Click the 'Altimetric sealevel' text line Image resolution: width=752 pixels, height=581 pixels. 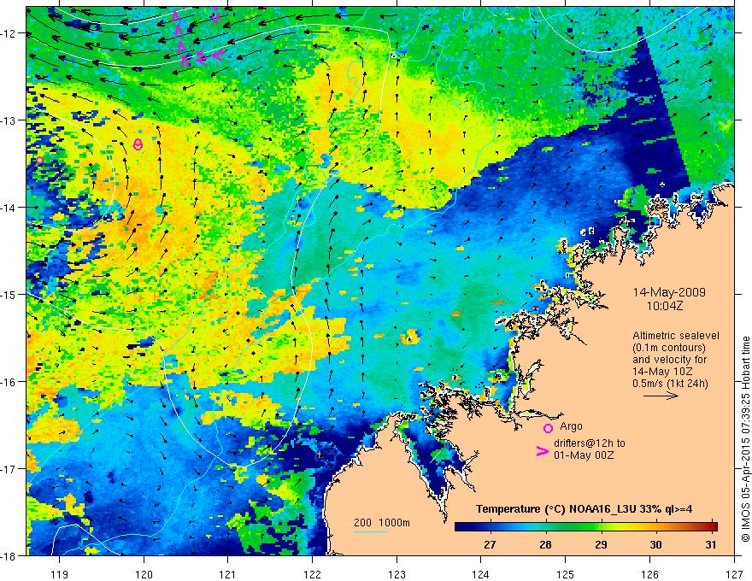point(676,336)
